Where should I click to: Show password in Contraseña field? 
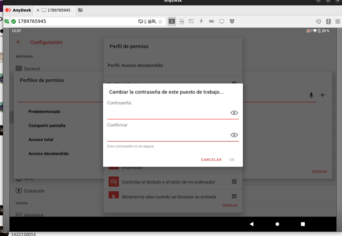tap(234, 113)
